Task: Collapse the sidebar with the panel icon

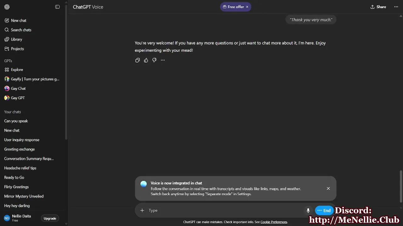Action: coord(57,7)
